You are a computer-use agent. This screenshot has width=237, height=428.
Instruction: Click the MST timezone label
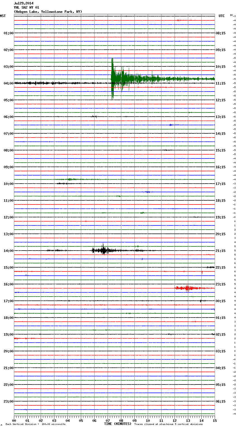click(3, 16)
